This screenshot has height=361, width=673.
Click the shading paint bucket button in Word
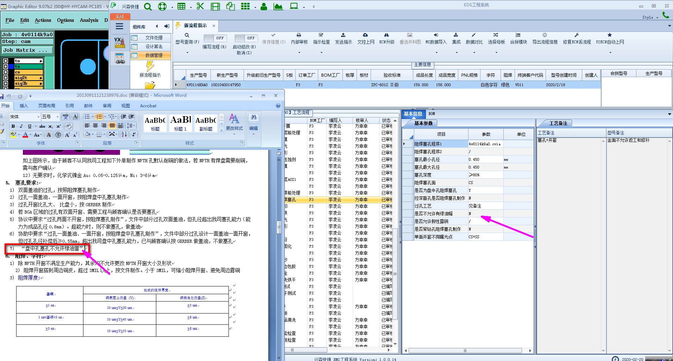87,134
